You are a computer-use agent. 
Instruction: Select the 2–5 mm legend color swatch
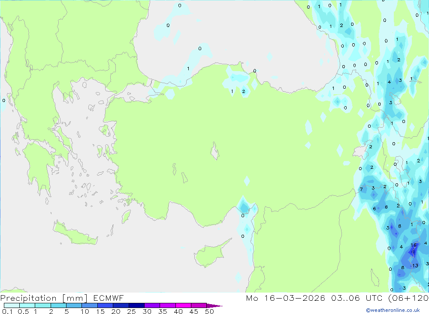(x=58, y=305)
